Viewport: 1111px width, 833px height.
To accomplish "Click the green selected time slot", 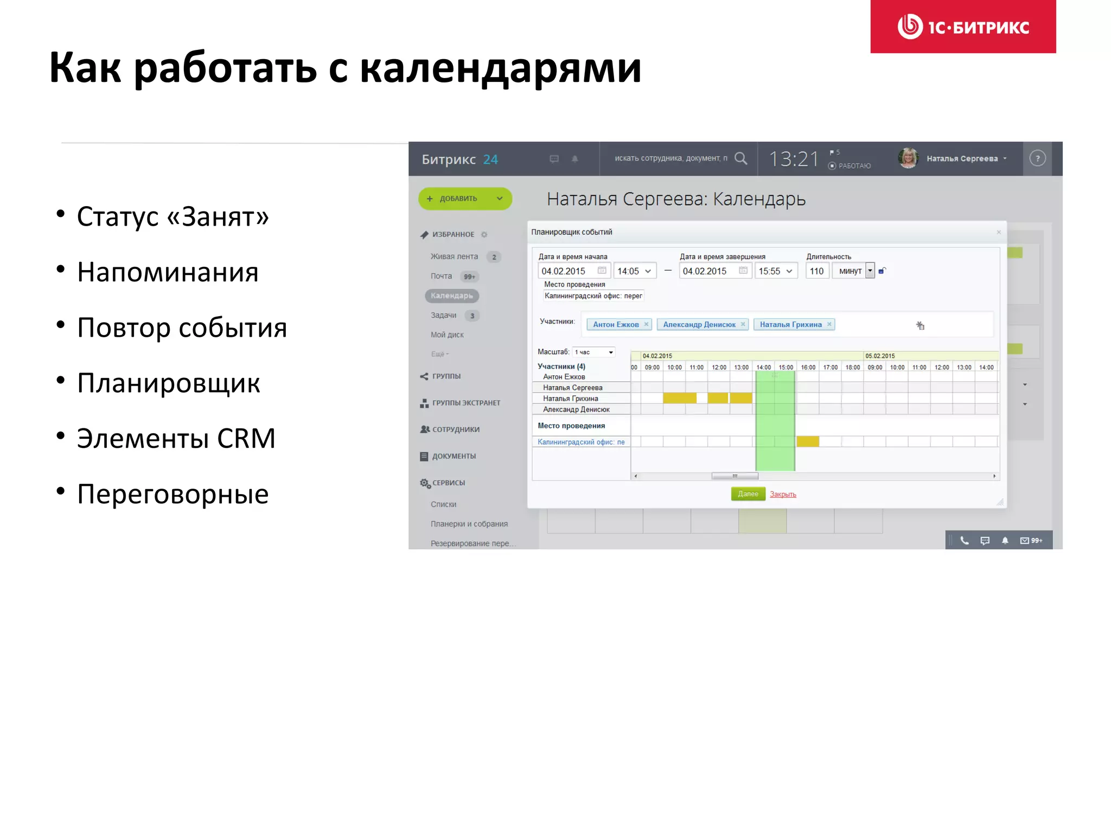I will pos(775,421).
